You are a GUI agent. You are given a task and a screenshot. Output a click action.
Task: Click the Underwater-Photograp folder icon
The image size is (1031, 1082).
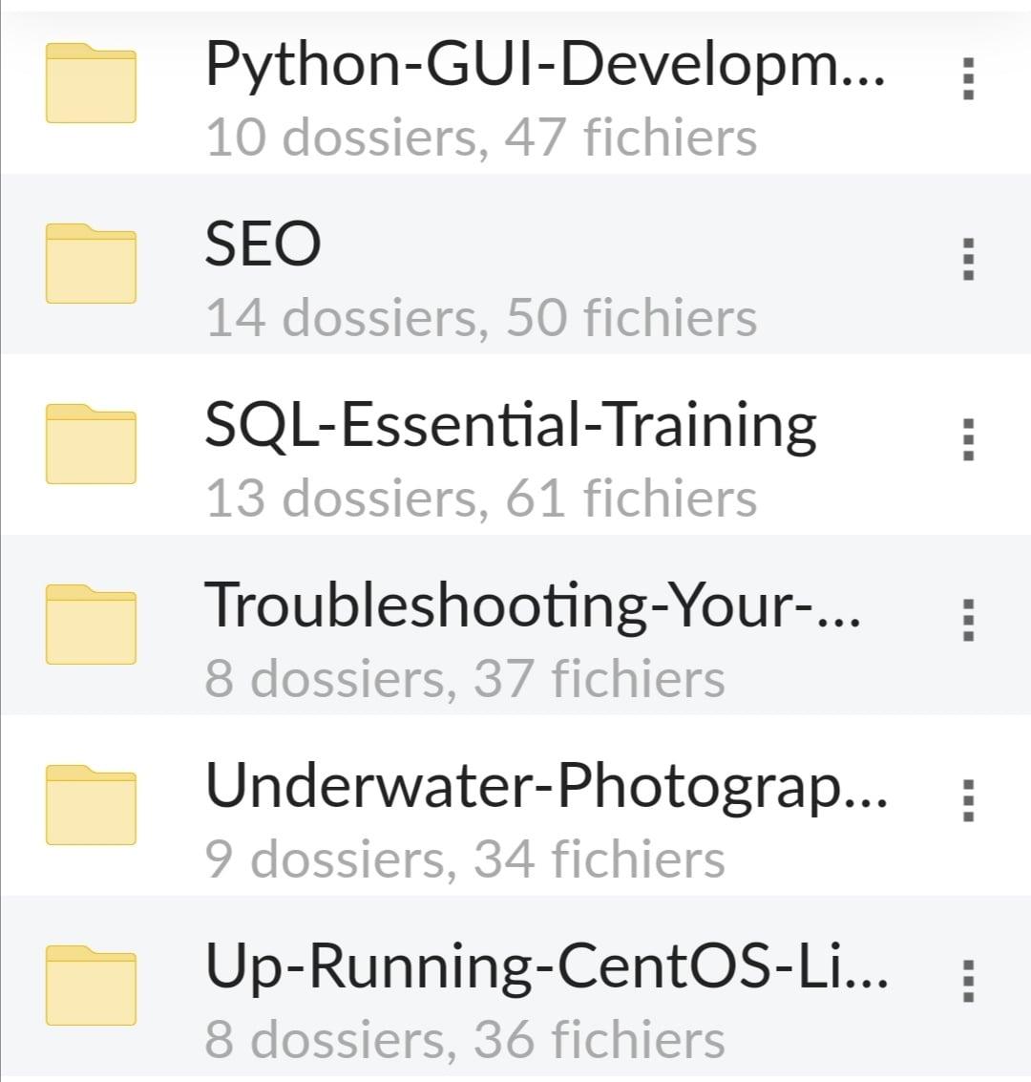click(92, 805)
